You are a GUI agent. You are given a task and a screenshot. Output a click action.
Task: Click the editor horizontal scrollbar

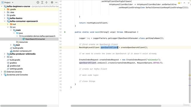click(116, 106)
